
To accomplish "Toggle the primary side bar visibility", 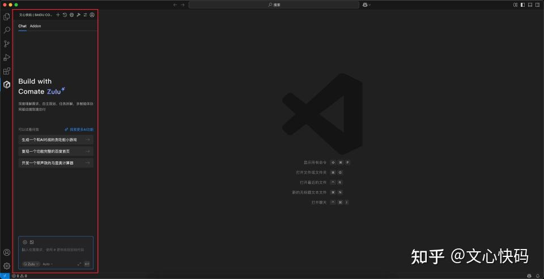I will pyautogui.click(x=523, y=5).
